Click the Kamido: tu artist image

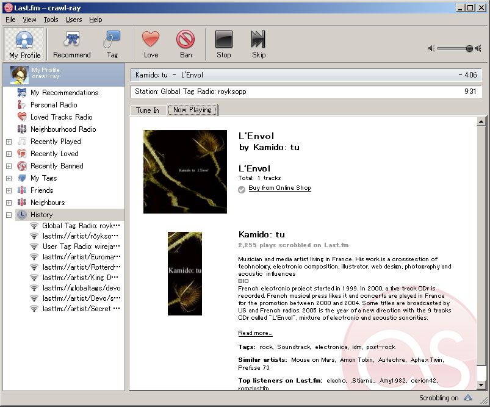(185, 273)
